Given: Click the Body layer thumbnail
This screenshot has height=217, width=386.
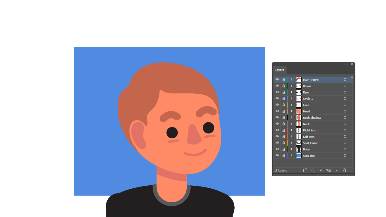Looking at the screenshot, I should pyautogui.click(x=299, y=149).
